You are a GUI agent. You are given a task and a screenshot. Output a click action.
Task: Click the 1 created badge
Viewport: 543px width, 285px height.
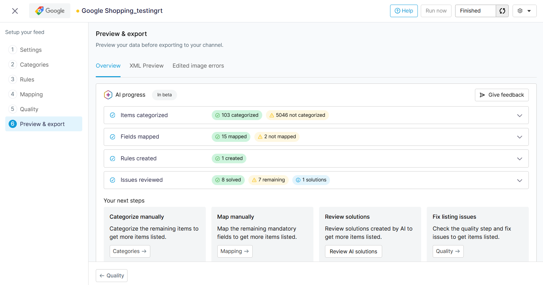click(x=229, y=158)
